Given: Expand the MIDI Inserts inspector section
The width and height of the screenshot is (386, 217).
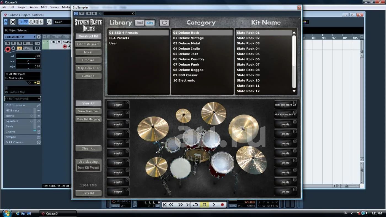Looking at the screenshot, I should click(22, 110).
